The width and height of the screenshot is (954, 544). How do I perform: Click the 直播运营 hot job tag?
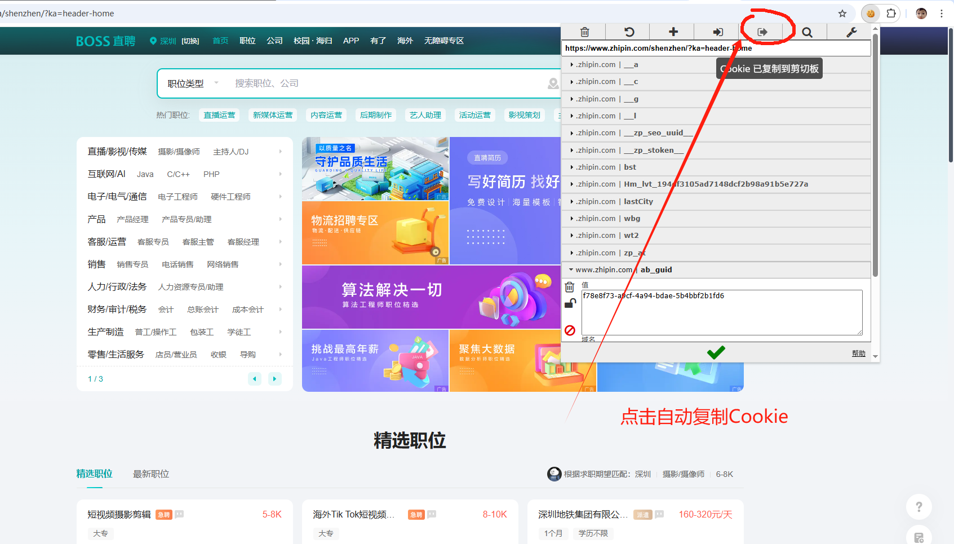pyautogui.click(x=219, y=115)
